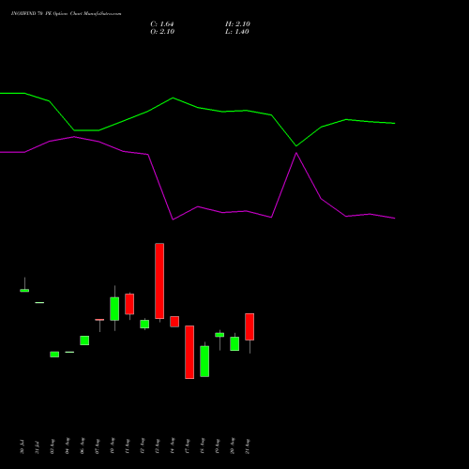This screenshot has width=469, height=469.
Task: Click the chart title text at top-left
Action: pyautogui.click(x=66, y=13)
